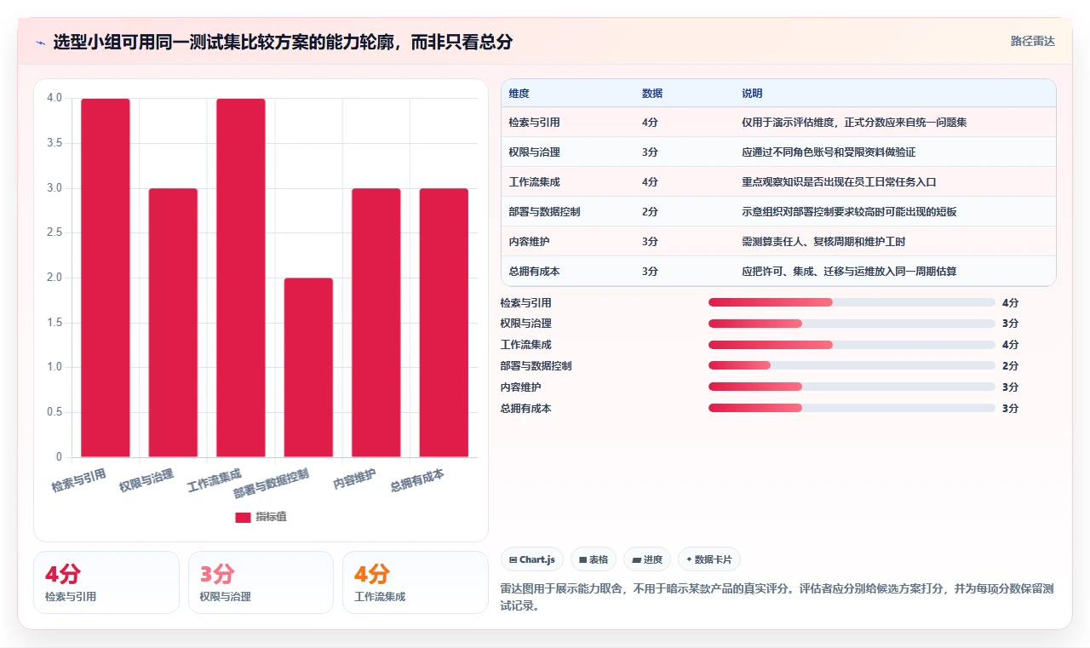Click the footnote paragraph about 雷达图
1090x648 pixels.
coord(777,598)
